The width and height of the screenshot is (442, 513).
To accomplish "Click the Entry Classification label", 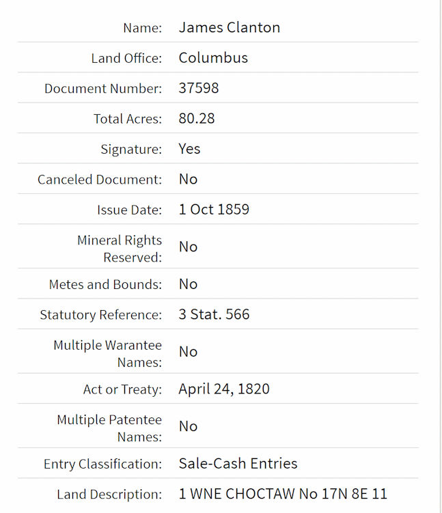I will pos(102,464).
